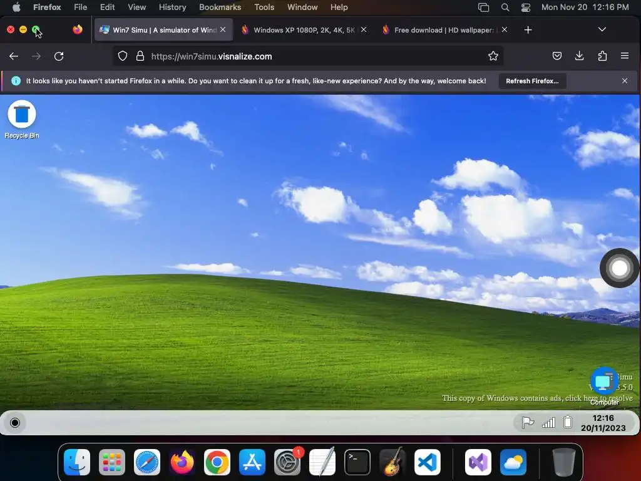641x481 pixels.
Task: Click the network signal tray icon
Action: click(548, 422)
